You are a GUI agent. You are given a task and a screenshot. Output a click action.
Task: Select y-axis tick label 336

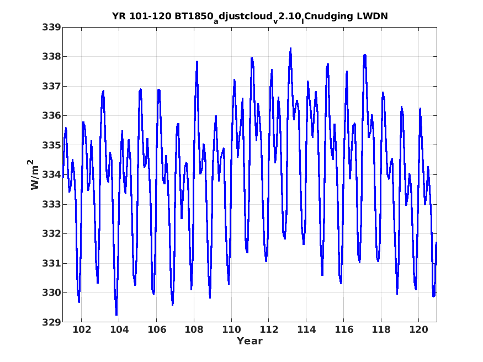[x=51, y=116]
